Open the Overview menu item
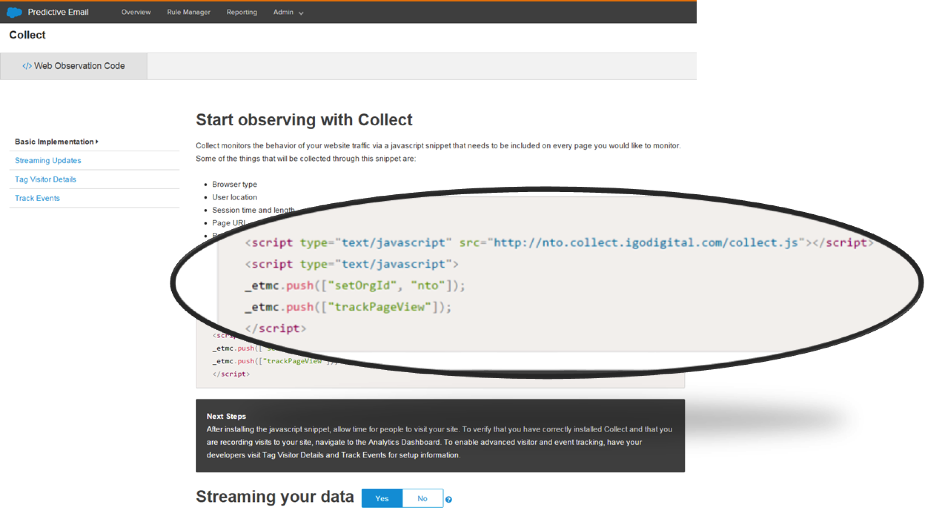 136,12
